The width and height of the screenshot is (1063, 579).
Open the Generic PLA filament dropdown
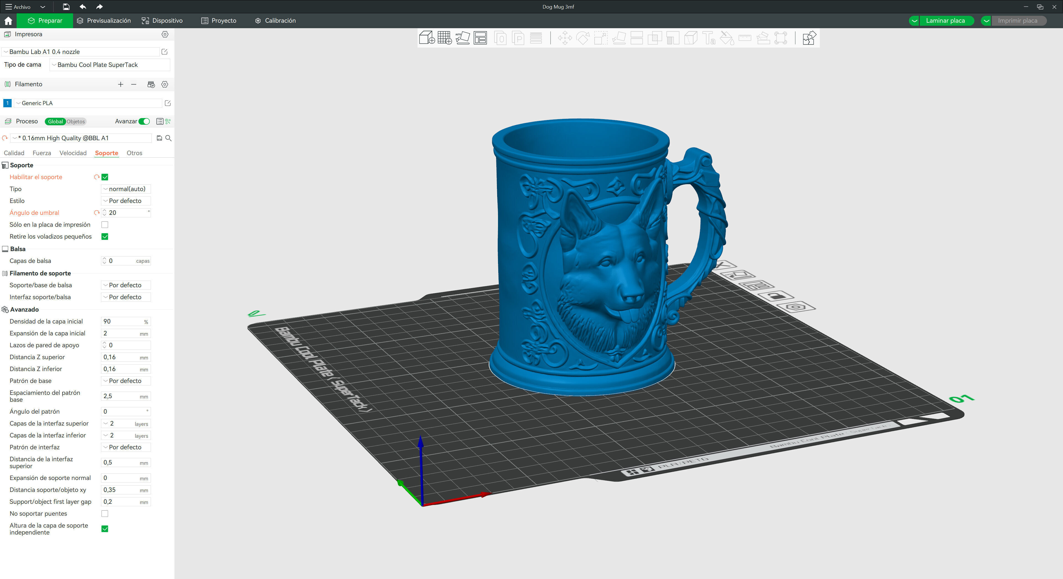(87, 103)
